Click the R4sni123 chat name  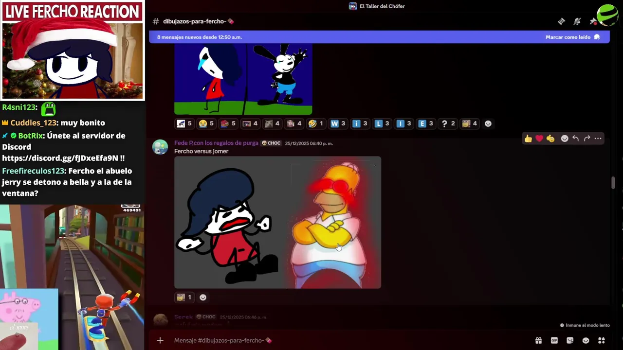tap(19, 107)
